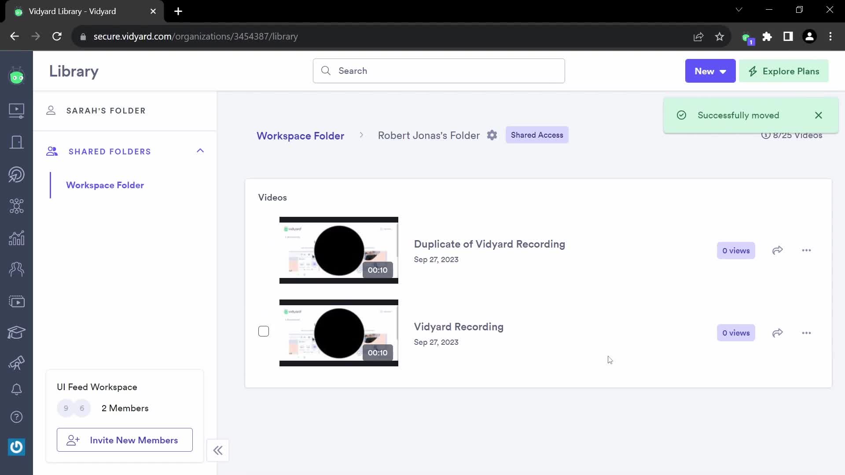845x475 pixels.
Task: Collapse the Shared Folders section
Action: pos(200,151)
